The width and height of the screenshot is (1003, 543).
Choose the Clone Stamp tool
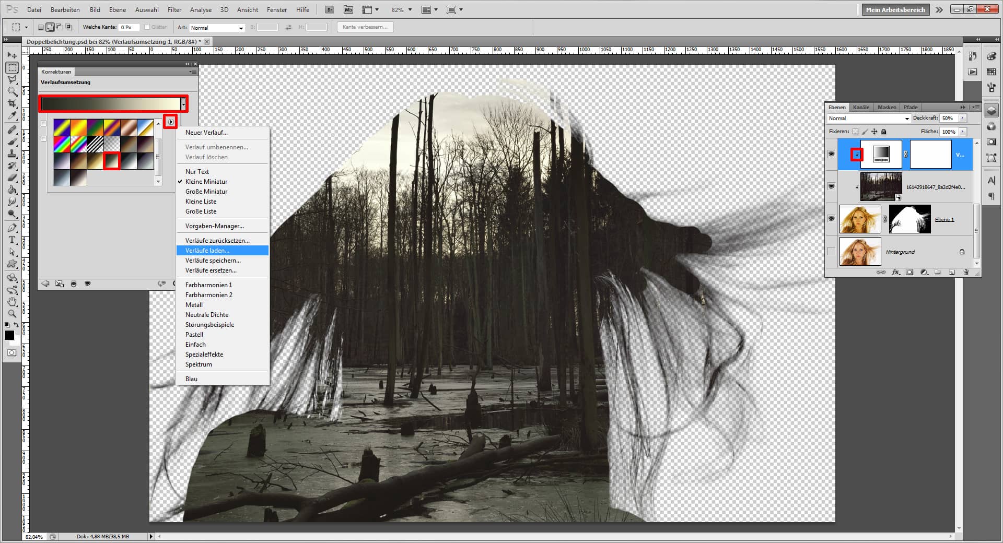click(11, 154)
